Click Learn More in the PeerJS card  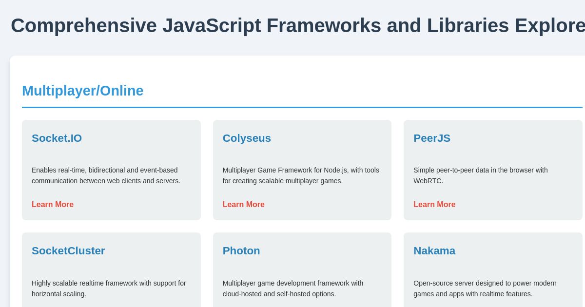[434, 205]
